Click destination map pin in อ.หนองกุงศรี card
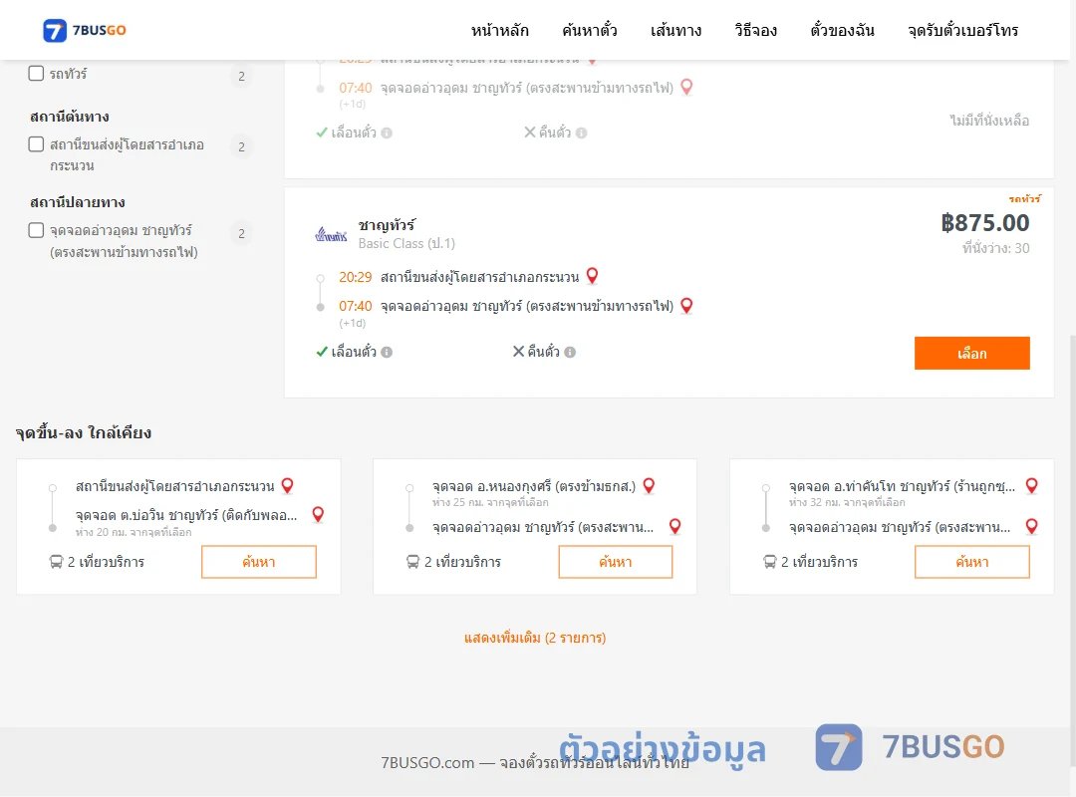 point(675,527)
